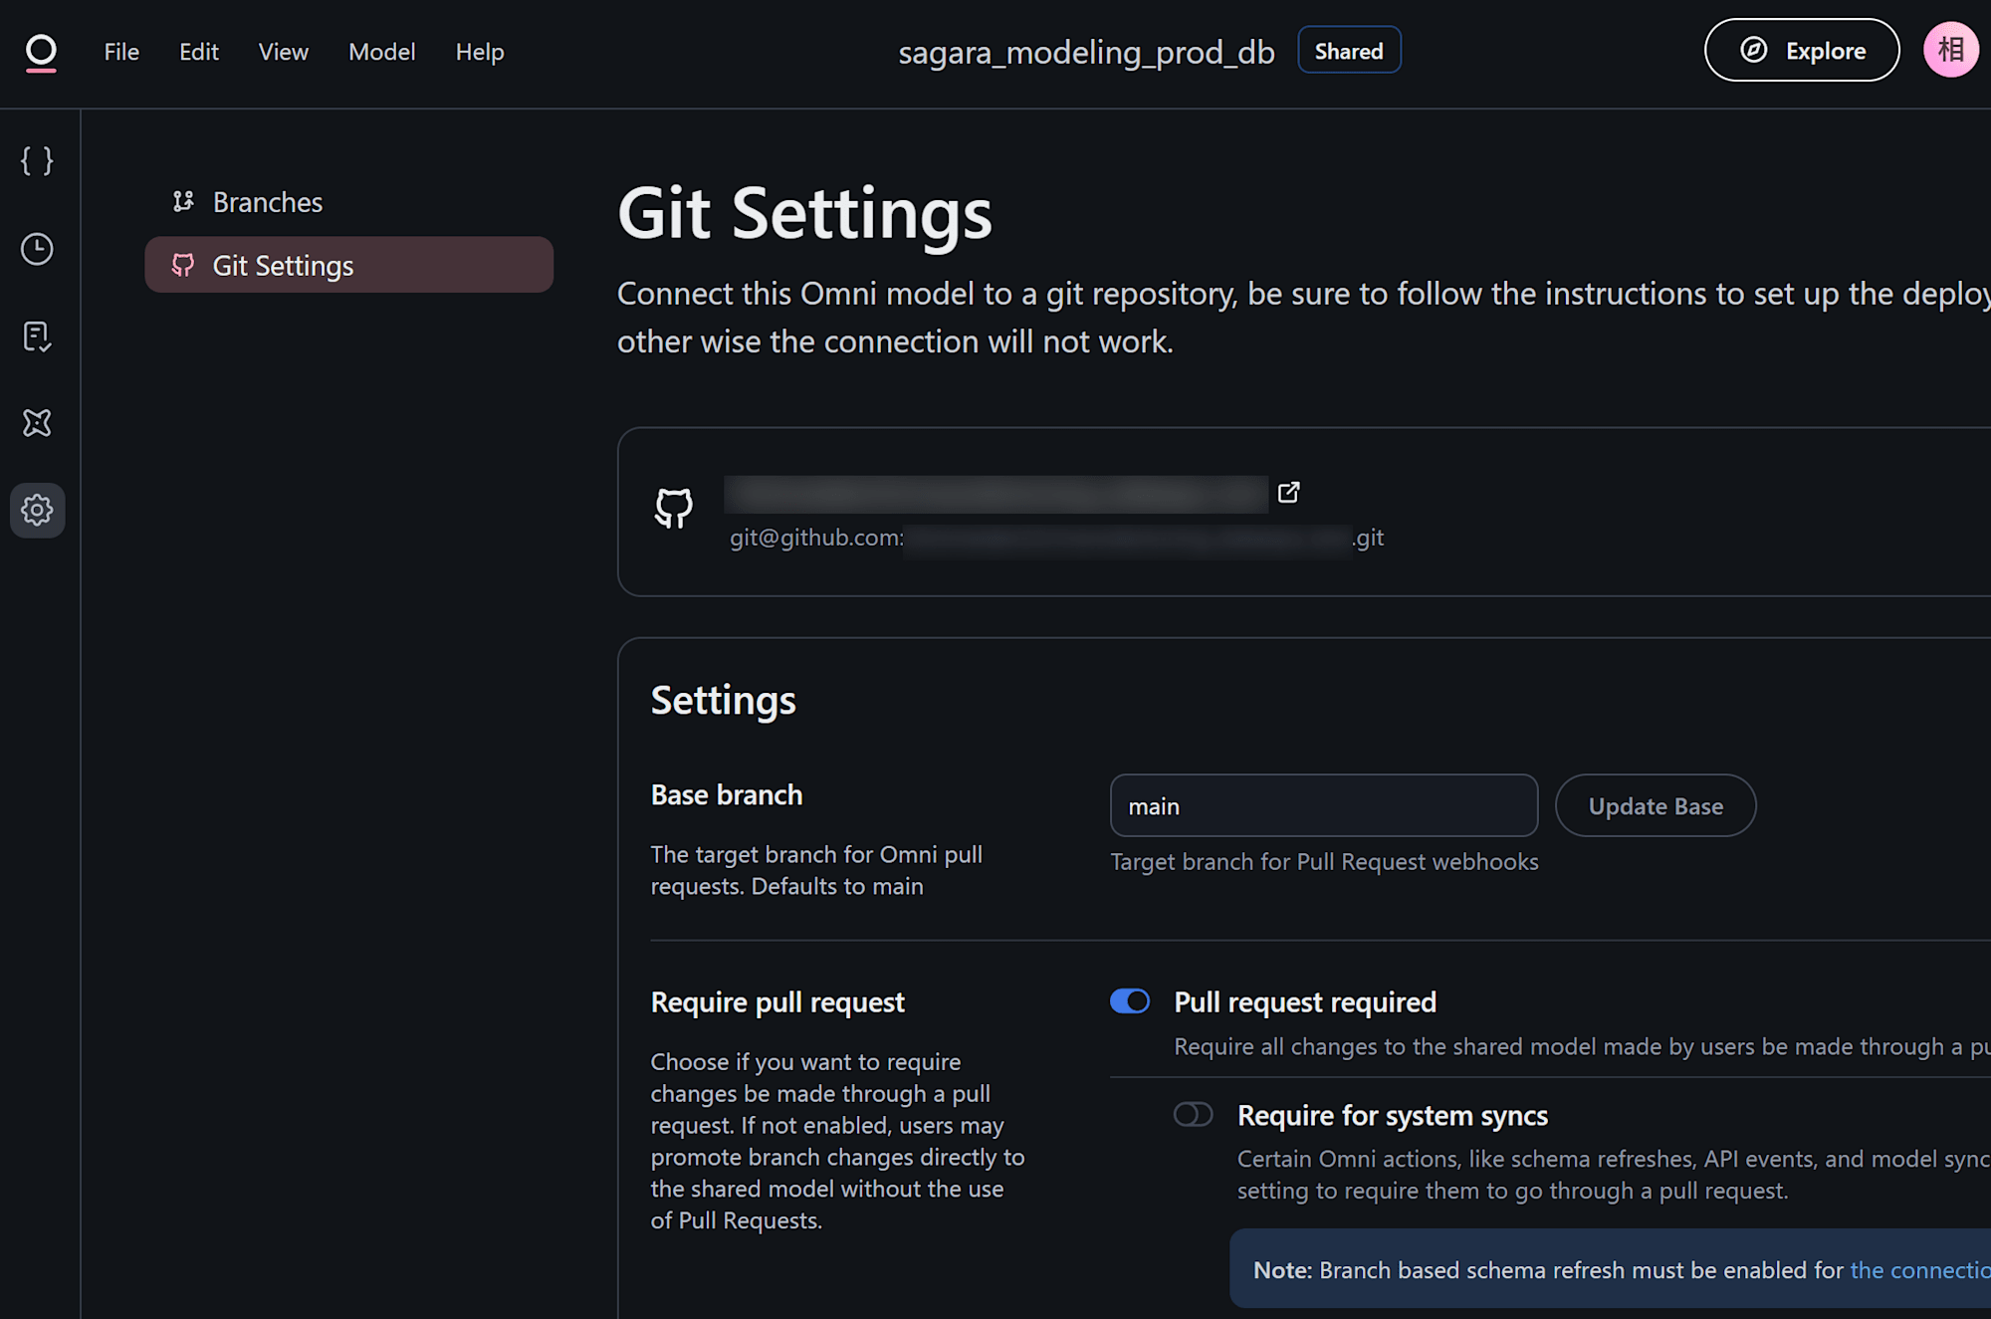Click the settings gear sidebar icon
Screen dimensions: 1991x1319
click(x=37, y=511)
